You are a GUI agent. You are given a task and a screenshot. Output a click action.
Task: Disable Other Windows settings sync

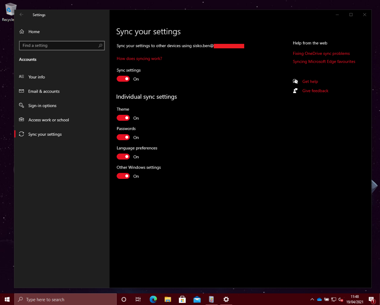coord(123,176)
